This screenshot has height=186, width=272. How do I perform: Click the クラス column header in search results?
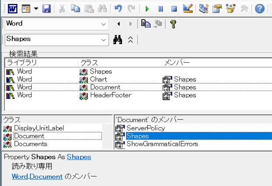120,63
